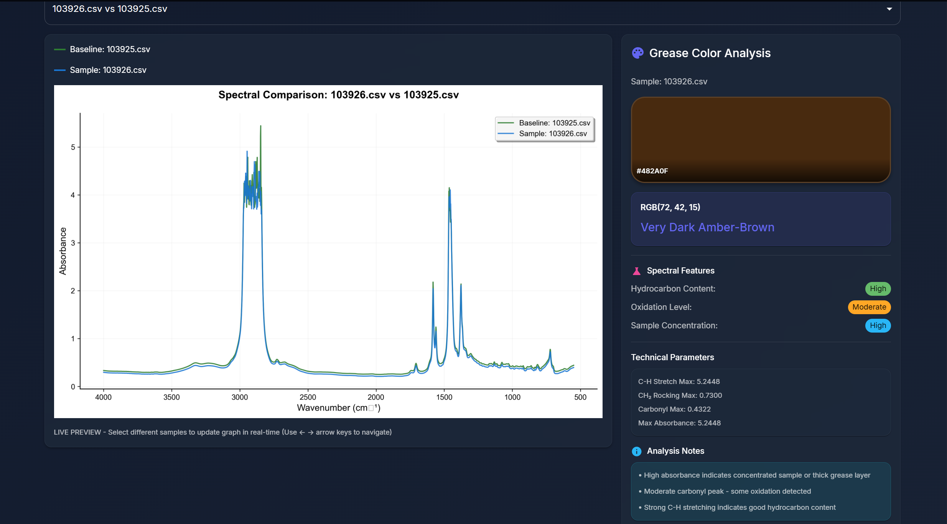Viewport: 947px width, 524px height.
Task: Open the sample comparison dropdown arrow
Action: pyautogui.click(x=889, y=9)
